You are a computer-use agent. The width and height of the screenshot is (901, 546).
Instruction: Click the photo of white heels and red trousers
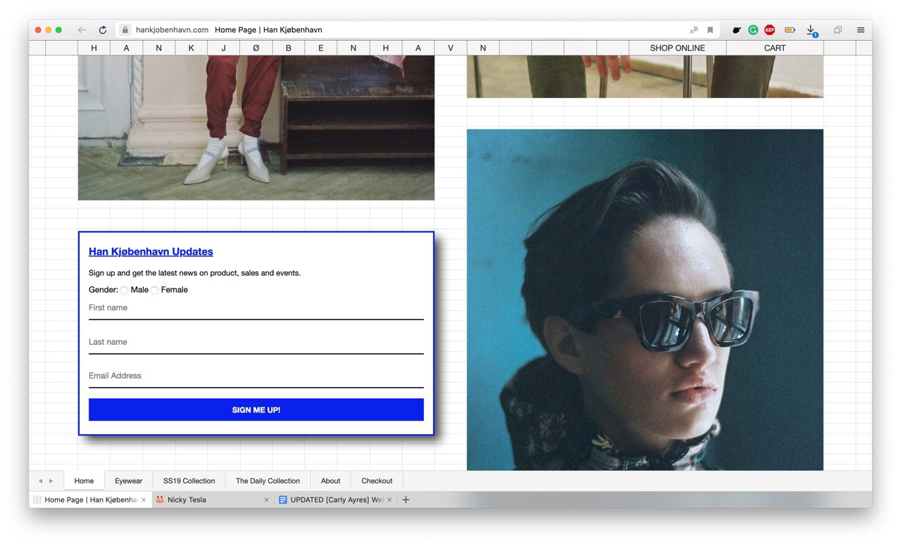pyautogui.click(x=256, y=127)
